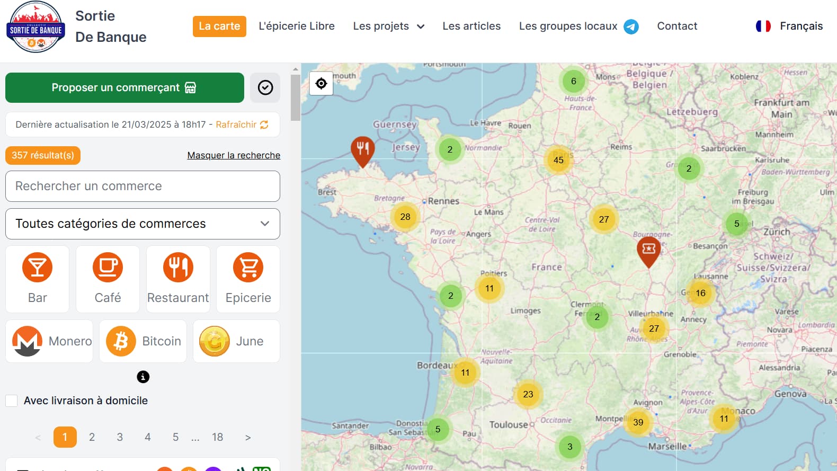Screen dimensions: 837x471
Task: Open the Toulouse cluster of 23
Action: 528,394
